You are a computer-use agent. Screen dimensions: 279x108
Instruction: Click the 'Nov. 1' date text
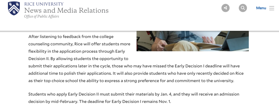[x=164, y=102]
